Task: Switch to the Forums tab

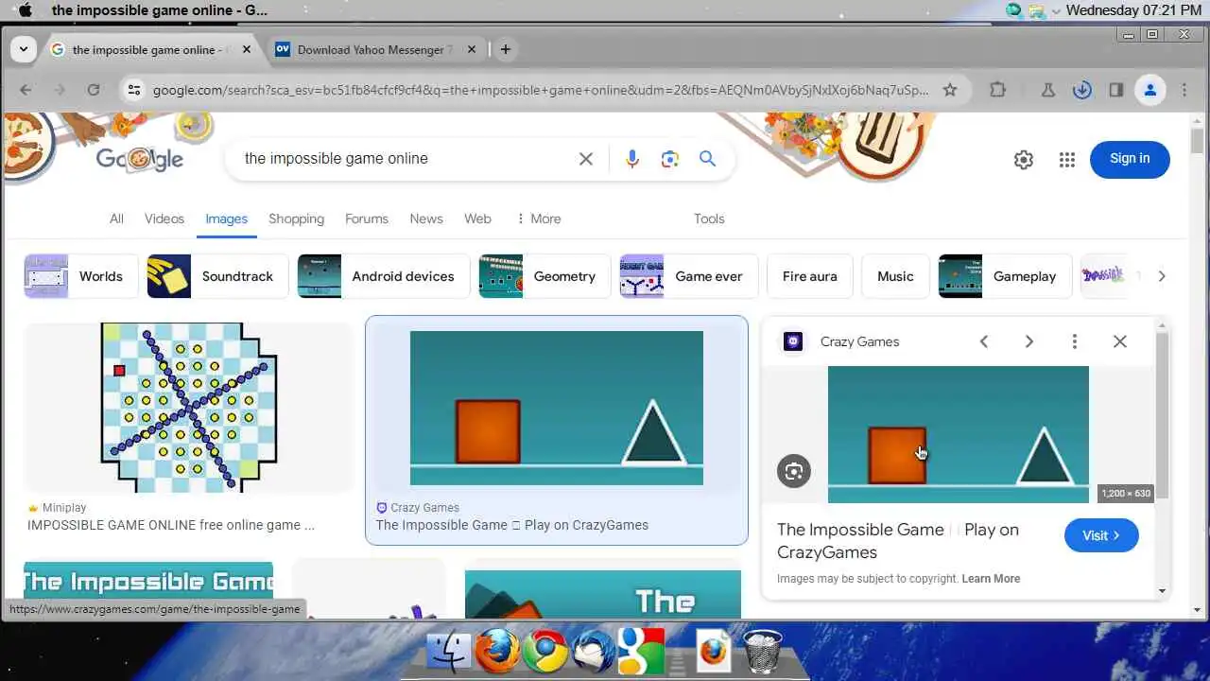Action: [x=367, y=218]
